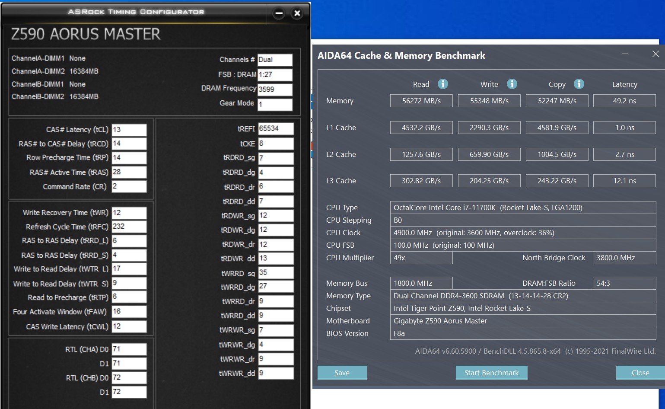Select the Channels # field showing Dual
Screen dimensions: 665x409
[x=275, y=60]
